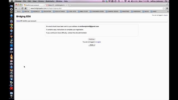This screenshot has width=178, height=100.
Task: Launch VLC cone icon in dock
Action: click(x=11, y=55)
